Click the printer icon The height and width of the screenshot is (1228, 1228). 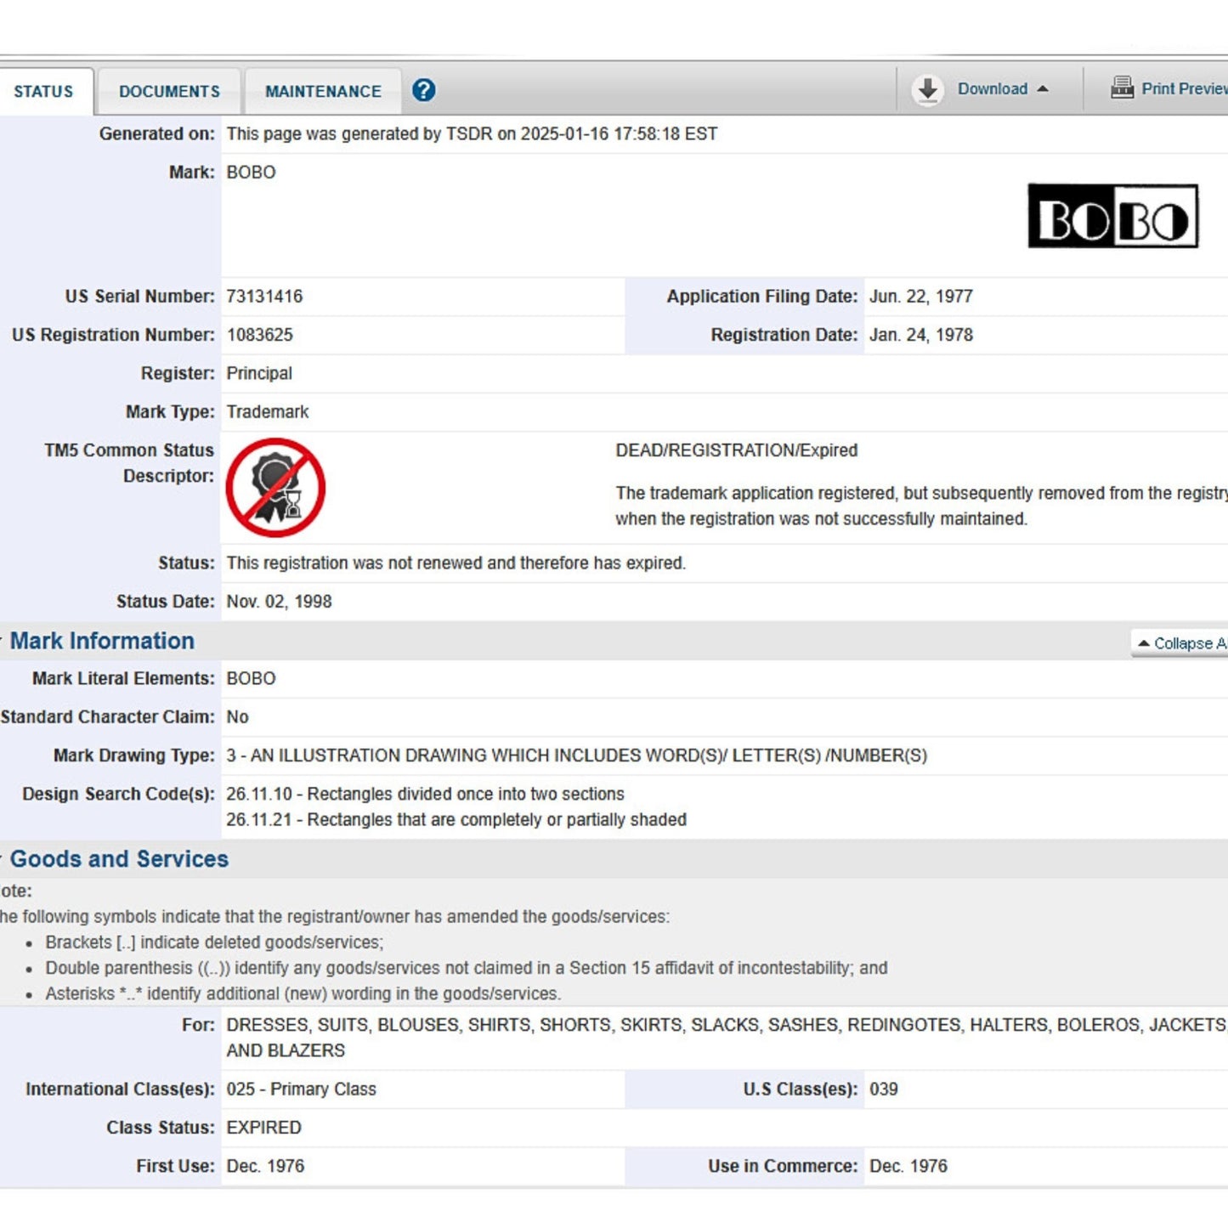(1122, 88)
